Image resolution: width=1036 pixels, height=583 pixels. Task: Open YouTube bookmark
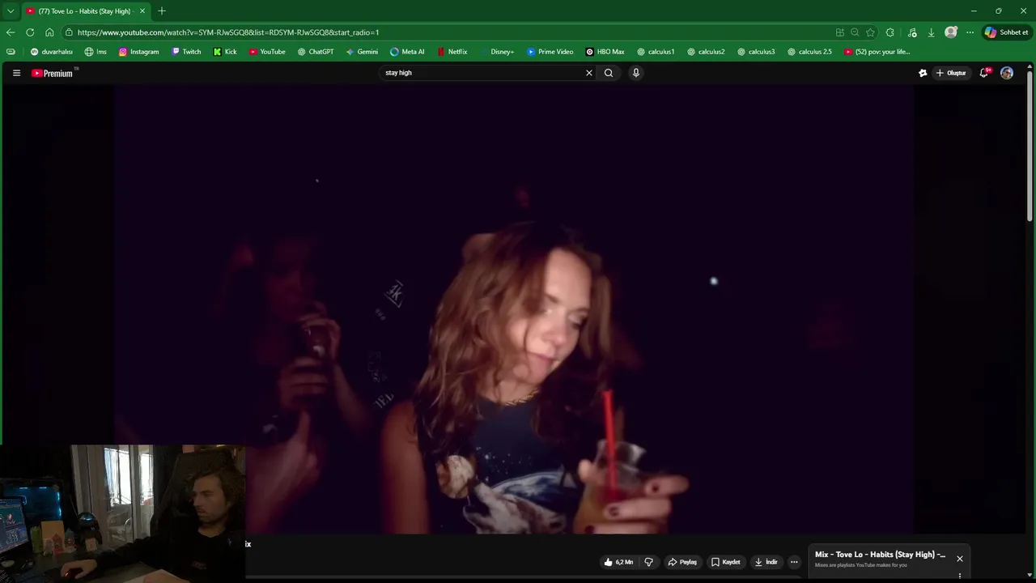(x=267, y=52)
